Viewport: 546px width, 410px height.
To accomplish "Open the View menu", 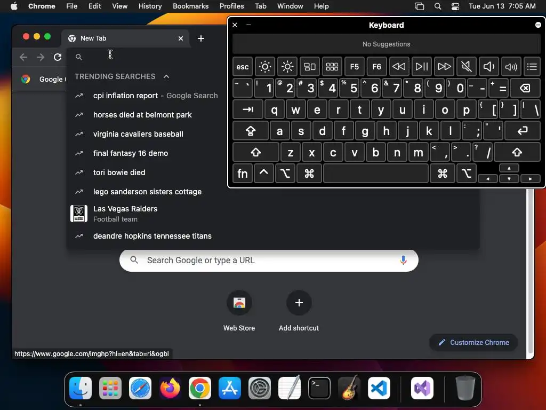I will [119, 6].
